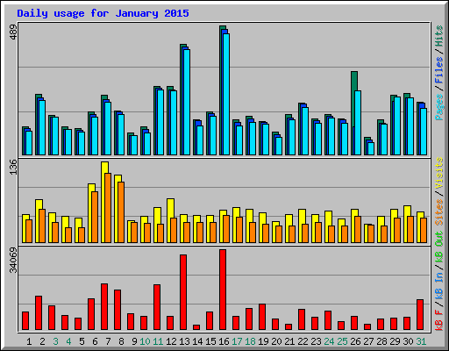Click the short red kB bar for day 14

click(x=196, y=327)
